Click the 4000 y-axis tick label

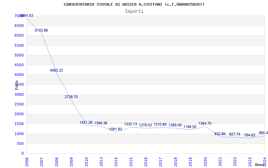coord(19,75)
